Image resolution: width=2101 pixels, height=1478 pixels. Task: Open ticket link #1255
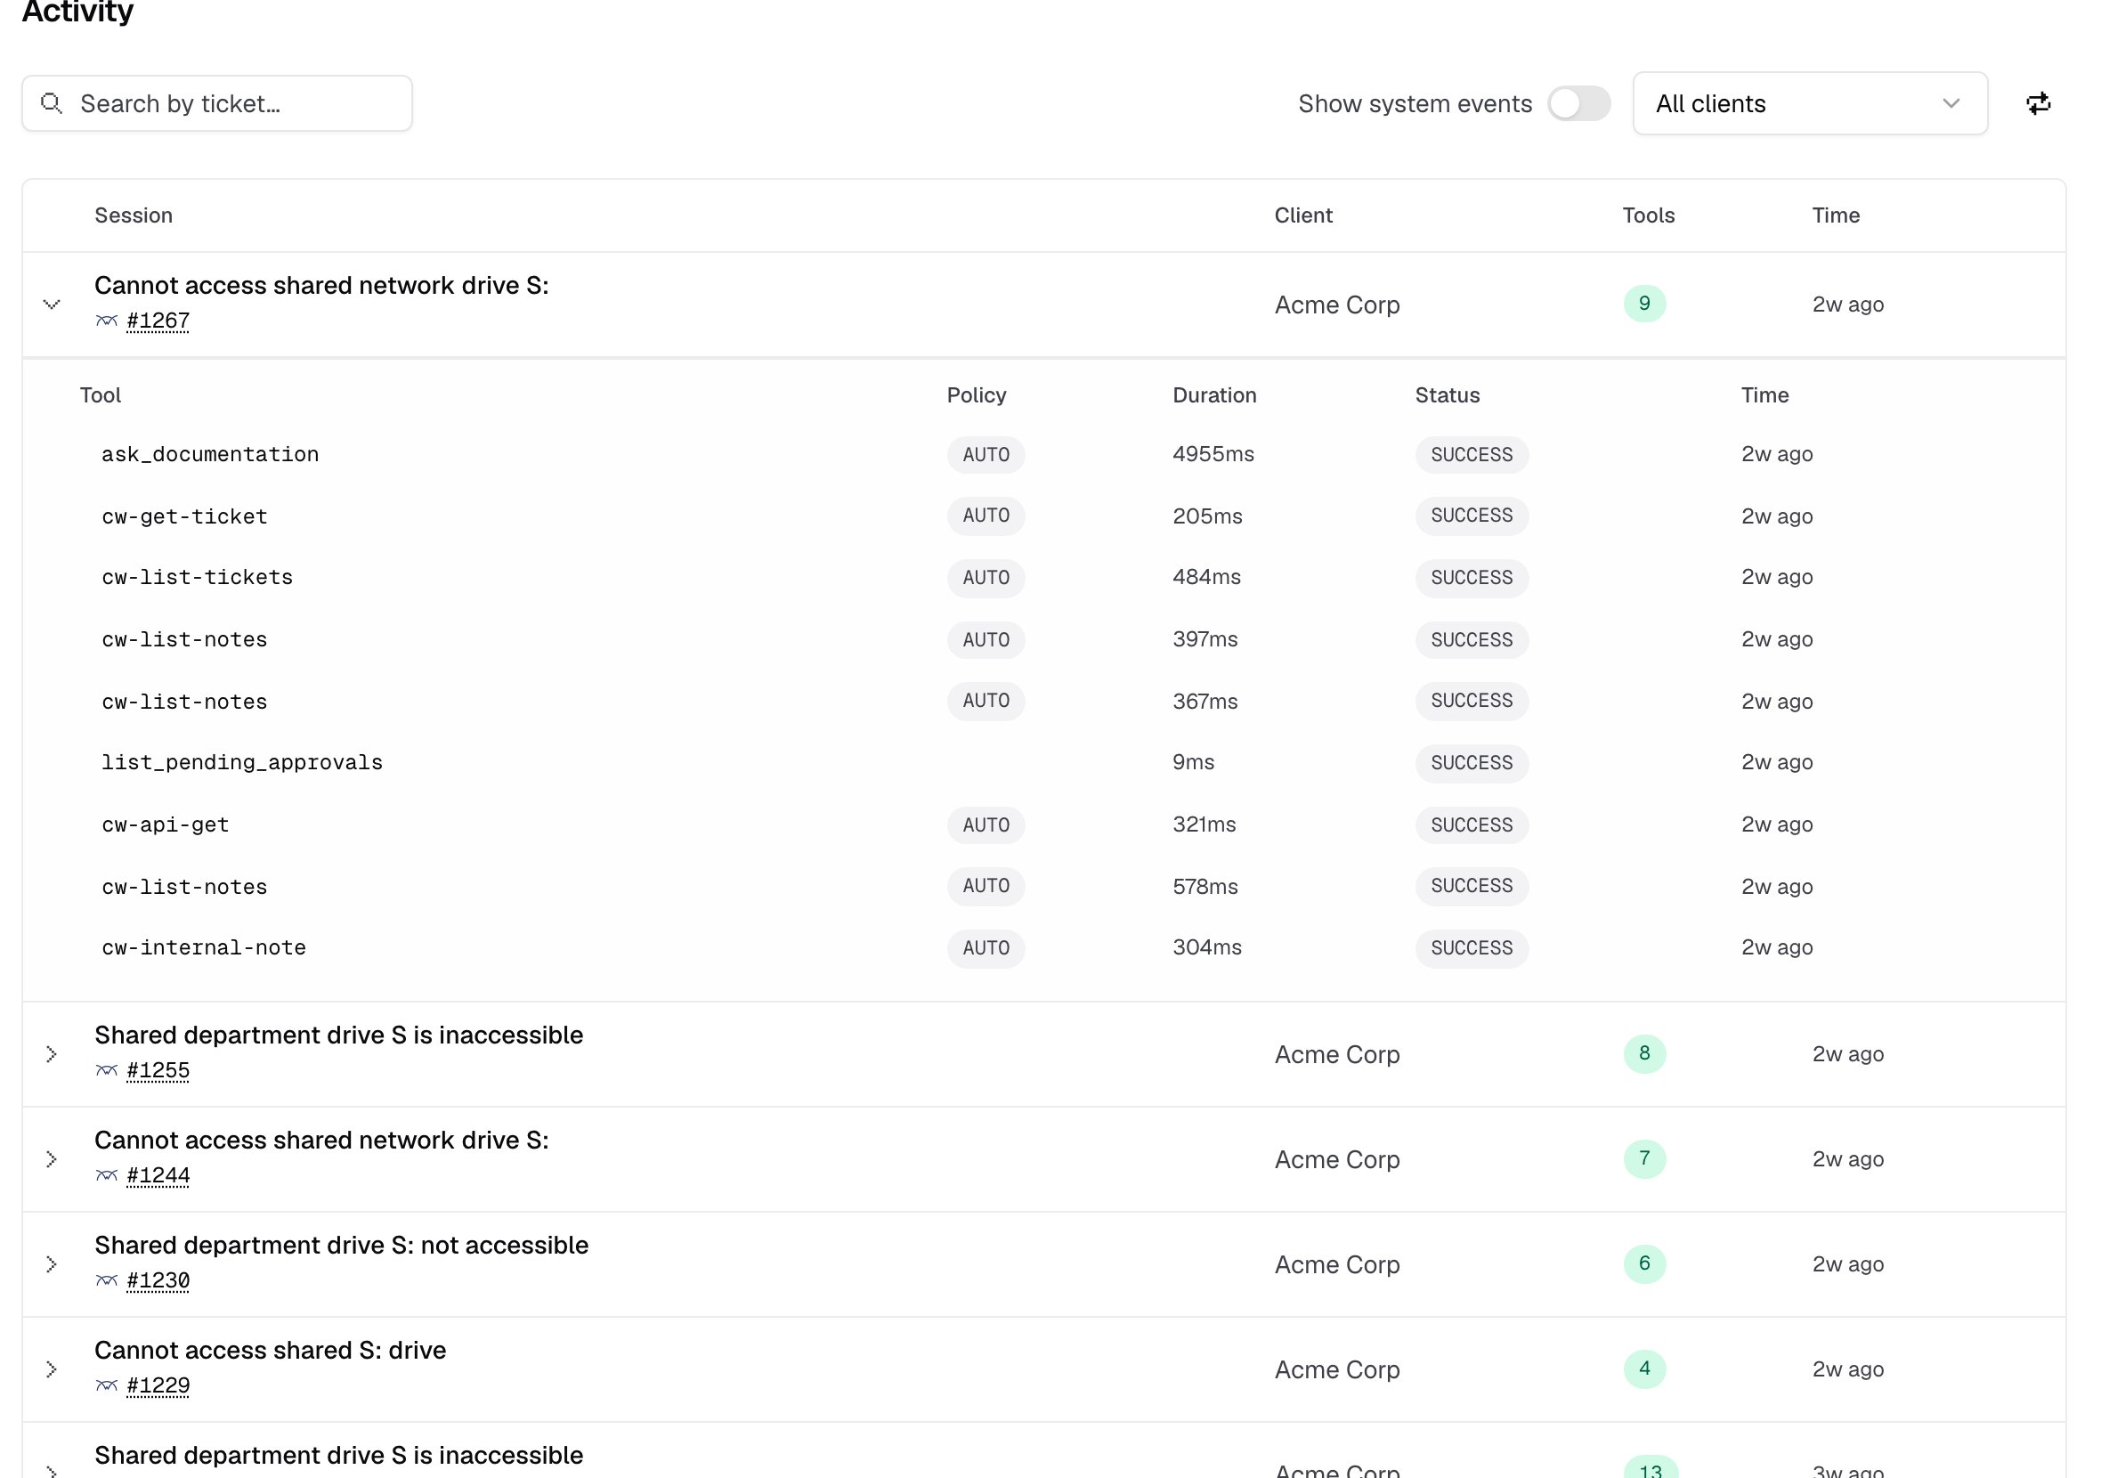coord(158,1070)
